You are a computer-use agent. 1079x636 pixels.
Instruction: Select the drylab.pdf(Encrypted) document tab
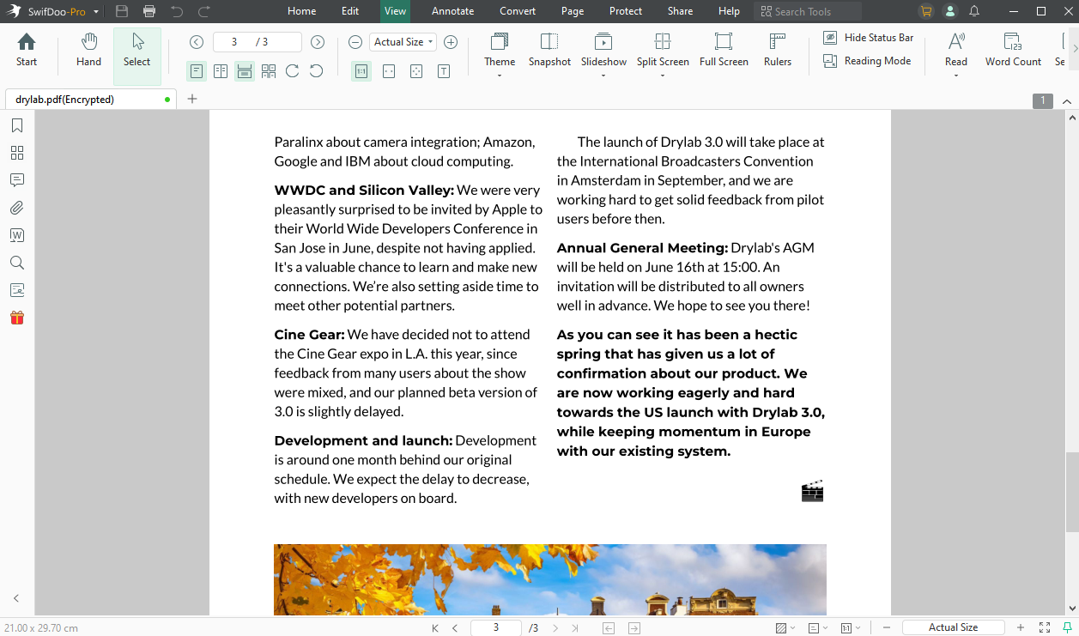(x=90, y=99)
